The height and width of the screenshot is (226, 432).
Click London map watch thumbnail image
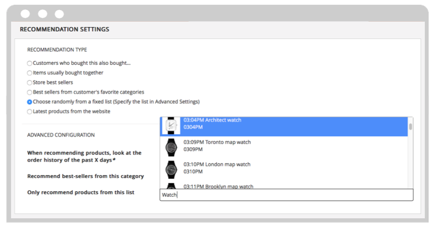pos(171,170)
